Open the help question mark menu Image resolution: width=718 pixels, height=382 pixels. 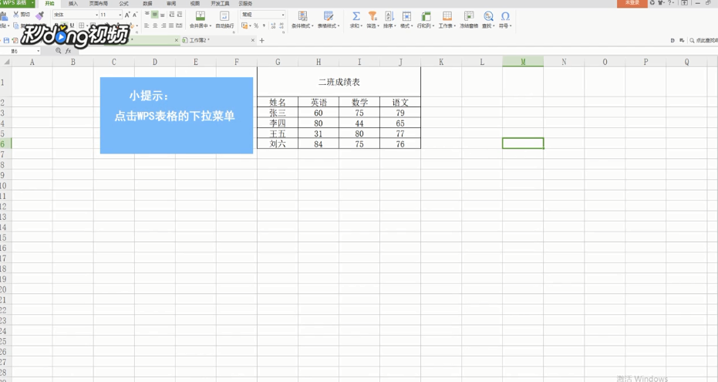[670, 3]
